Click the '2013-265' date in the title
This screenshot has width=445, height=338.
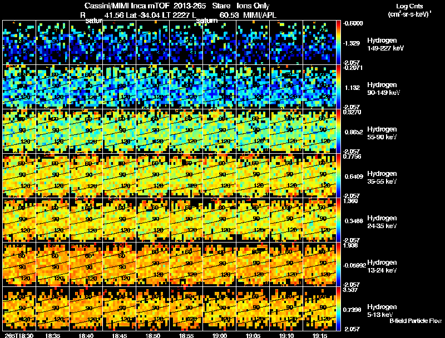(189, 6)
